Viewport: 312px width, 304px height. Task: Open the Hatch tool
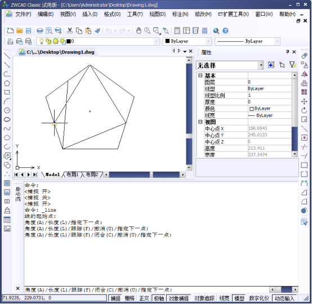(x=7, y=183)
